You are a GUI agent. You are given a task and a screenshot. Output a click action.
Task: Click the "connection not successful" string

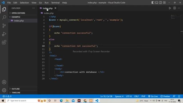coord(79,46)
